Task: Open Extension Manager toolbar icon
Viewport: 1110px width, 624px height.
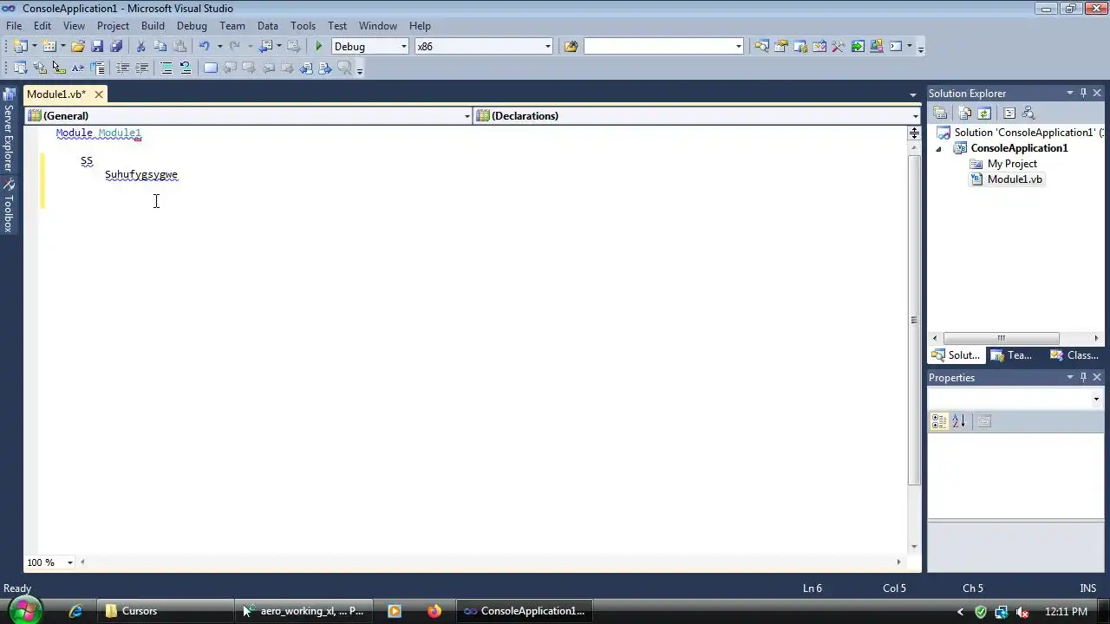Action: [x=877, y=46]
